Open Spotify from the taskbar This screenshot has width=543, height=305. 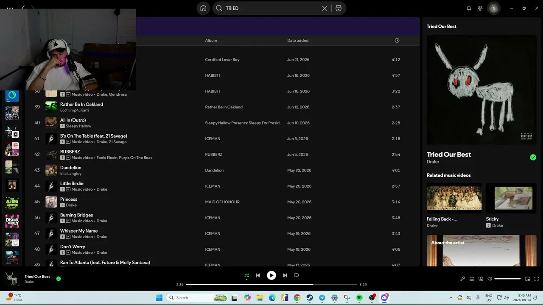pos(359,298)
